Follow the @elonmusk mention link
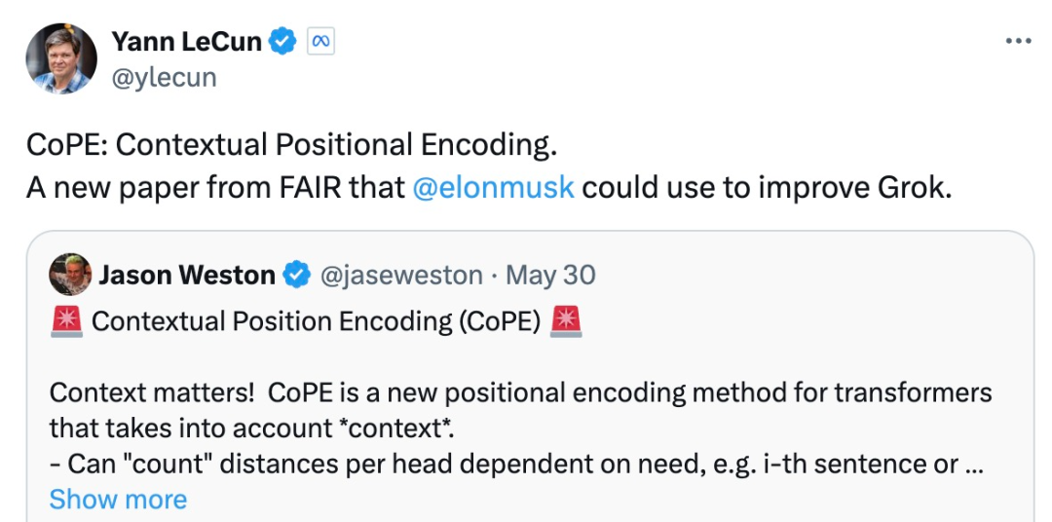The width and height of the screenshot is (1052, 522). pos(493,189)
